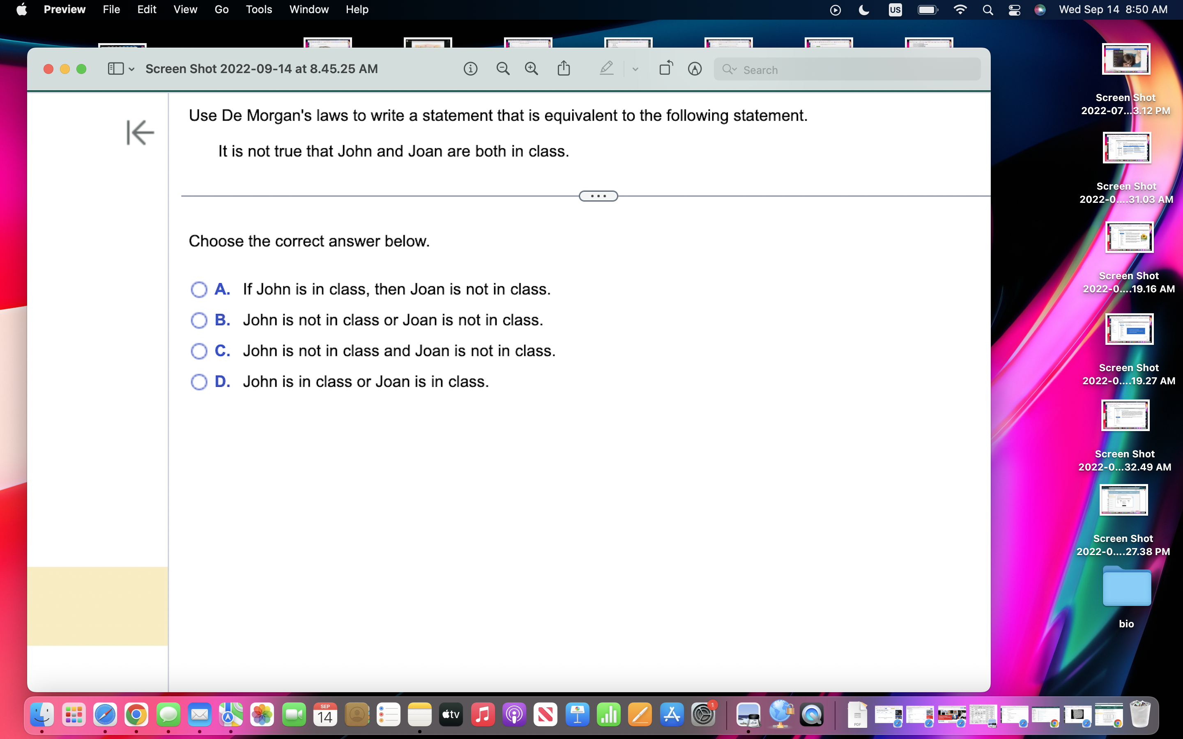Expand the three-dot divider handle
This screenshot has height=739, width=1183.
[x=598, y=196]
